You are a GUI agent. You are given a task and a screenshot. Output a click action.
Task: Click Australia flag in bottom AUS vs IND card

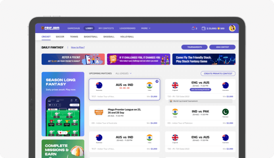[x=99, y=138]
